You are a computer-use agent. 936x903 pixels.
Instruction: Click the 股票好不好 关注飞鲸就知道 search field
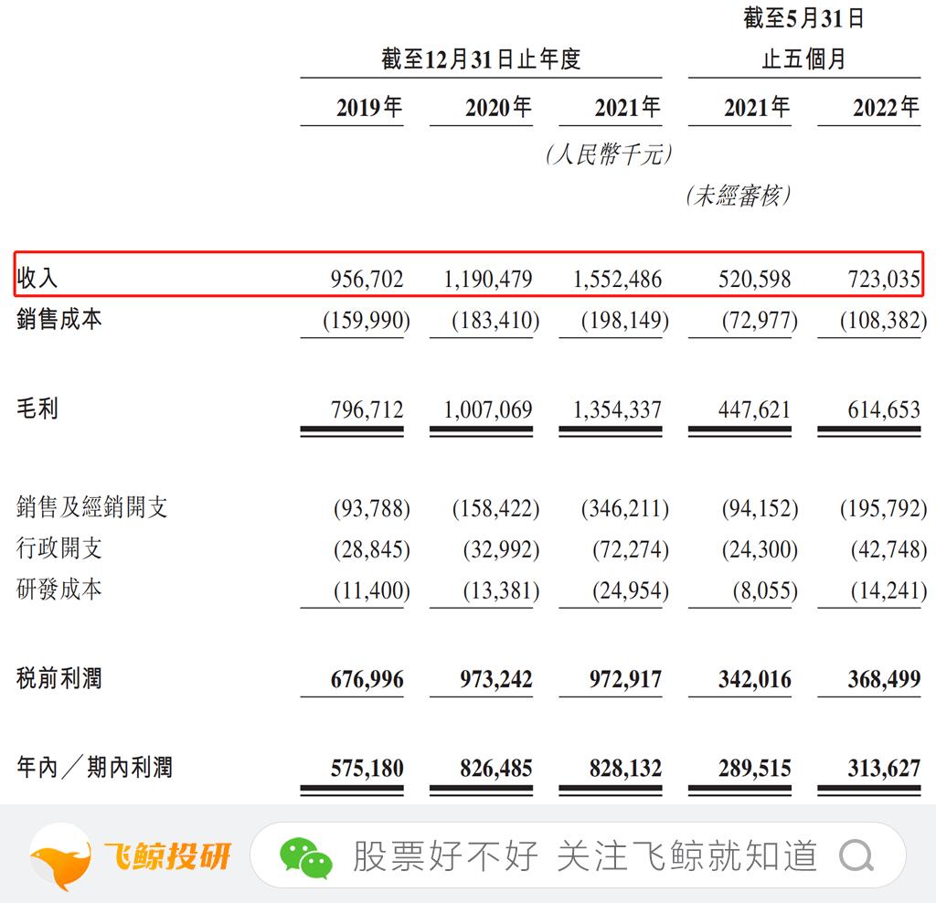pyautogui.click(x=578, y=855)
